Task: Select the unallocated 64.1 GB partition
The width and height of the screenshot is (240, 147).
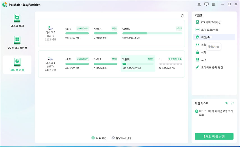Action: pyautogui.click(x=170, y=63)
